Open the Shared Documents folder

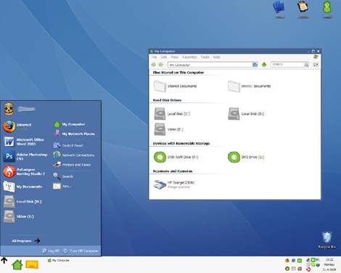click(x=175, y=86)
